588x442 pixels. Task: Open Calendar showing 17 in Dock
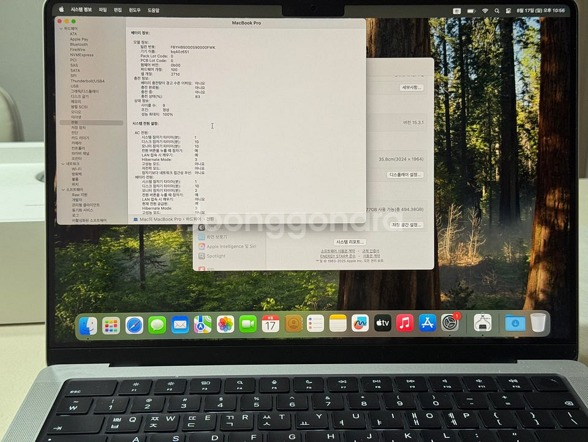tap(270, 324)
